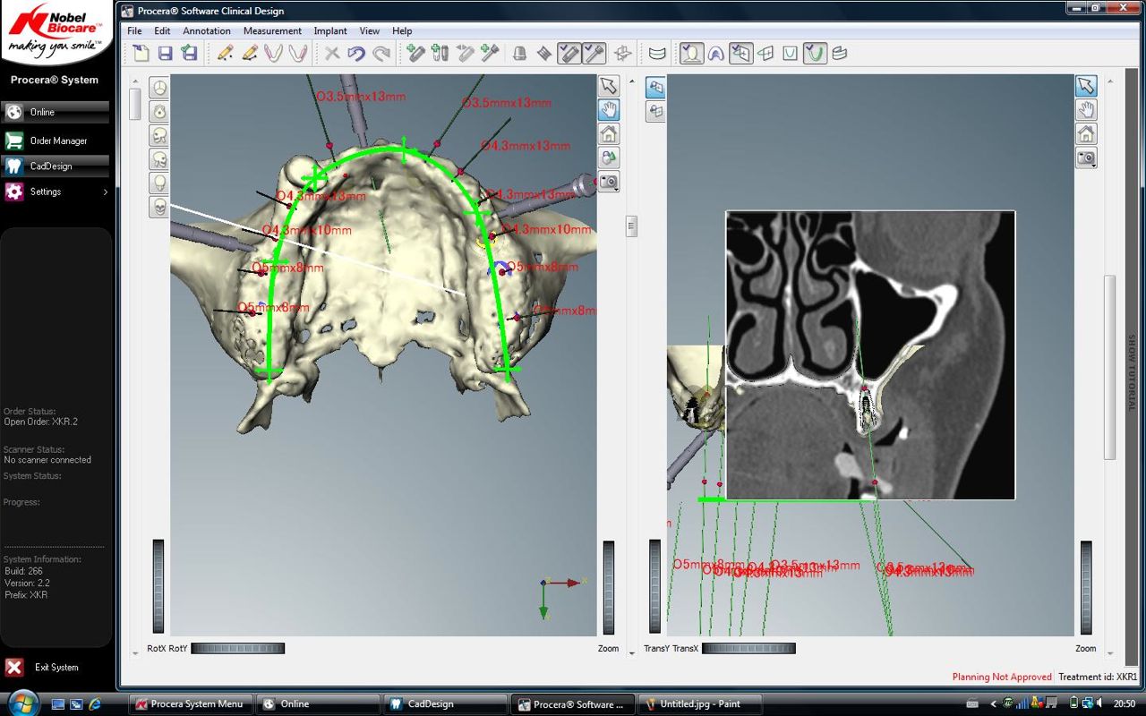Click the New document icon in toolbar

click(141, 54)
